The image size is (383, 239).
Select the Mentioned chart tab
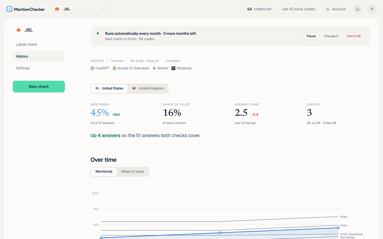(x=104, y=172)
